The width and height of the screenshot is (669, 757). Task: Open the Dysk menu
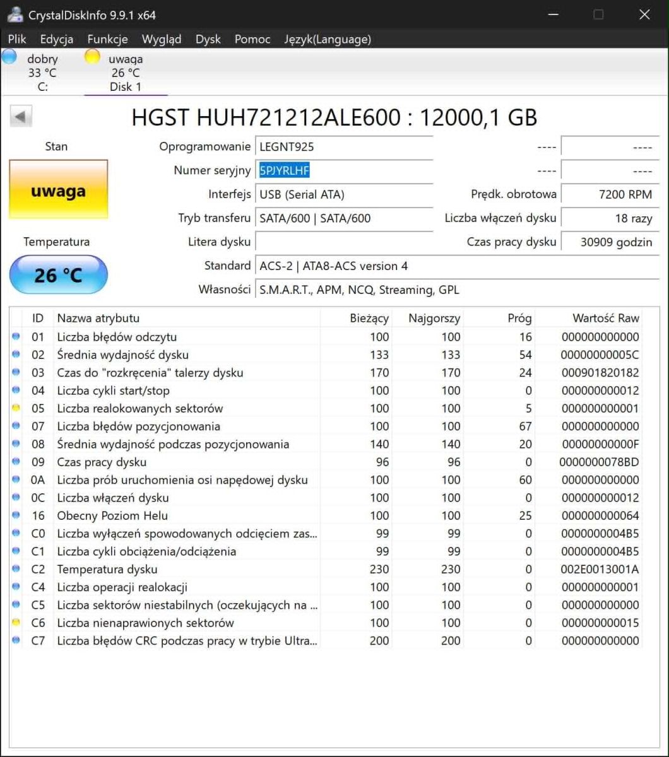point(208,39)
